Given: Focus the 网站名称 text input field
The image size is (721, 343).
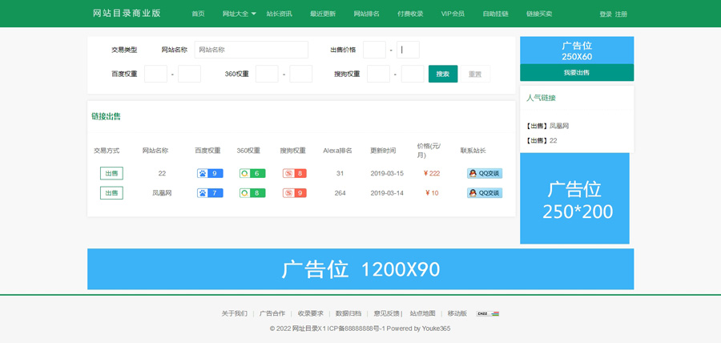Looking at the screenshot, I should [251, 50].
